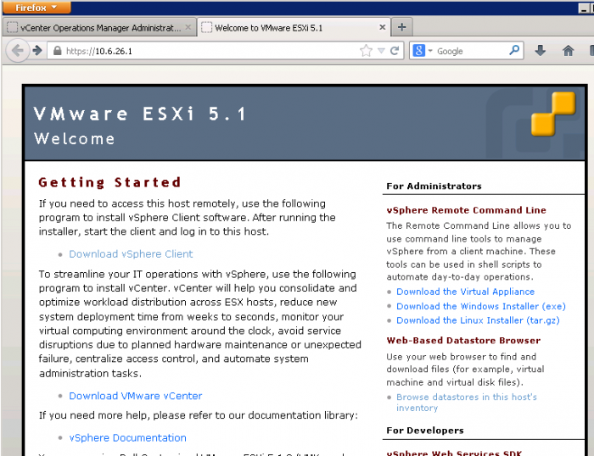
Task: Open the URL history dropdown arrow
Action: [381, 51]
